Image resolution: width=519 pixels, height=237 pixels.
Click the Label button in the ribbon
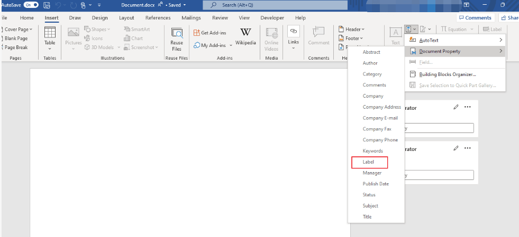(x=492, y=30)
